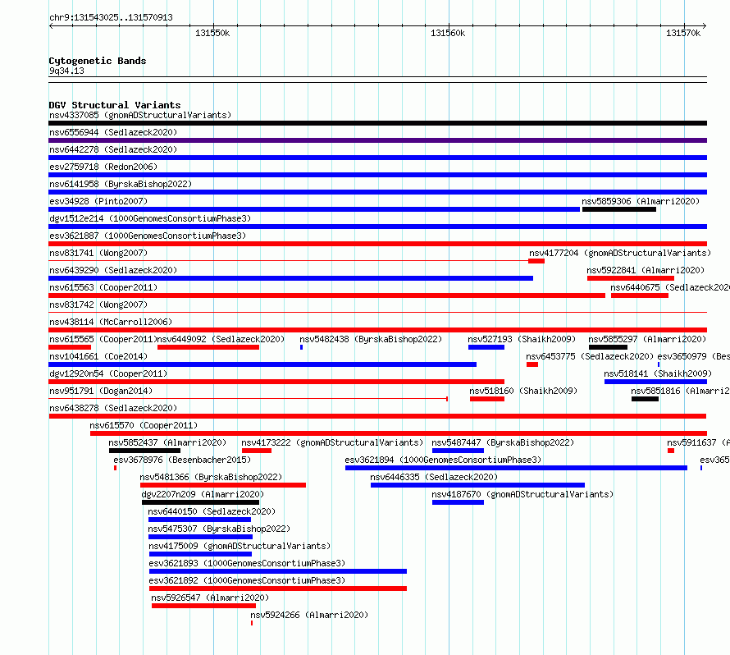Click the esv3621887 red variant bar

[x=377, y=244]
